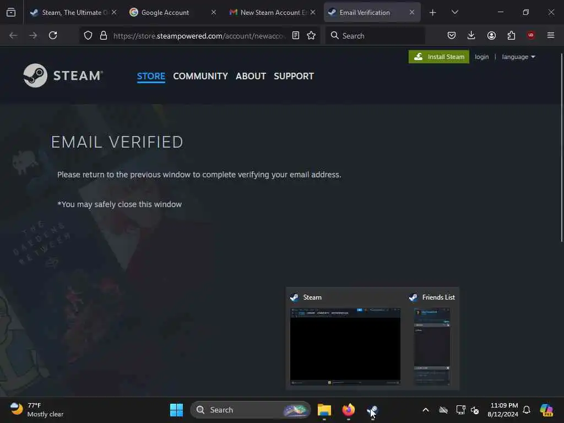Open the notifications bell icon
The height and width of the screenshot is (423, 564).
(527, 410)
